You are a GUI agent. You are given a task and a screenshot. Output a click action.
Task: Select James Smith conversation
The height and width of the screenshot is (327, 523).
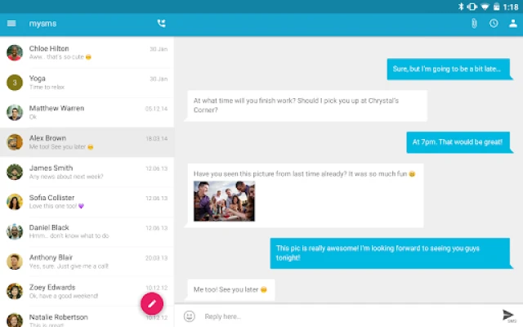tap(87, 172)
